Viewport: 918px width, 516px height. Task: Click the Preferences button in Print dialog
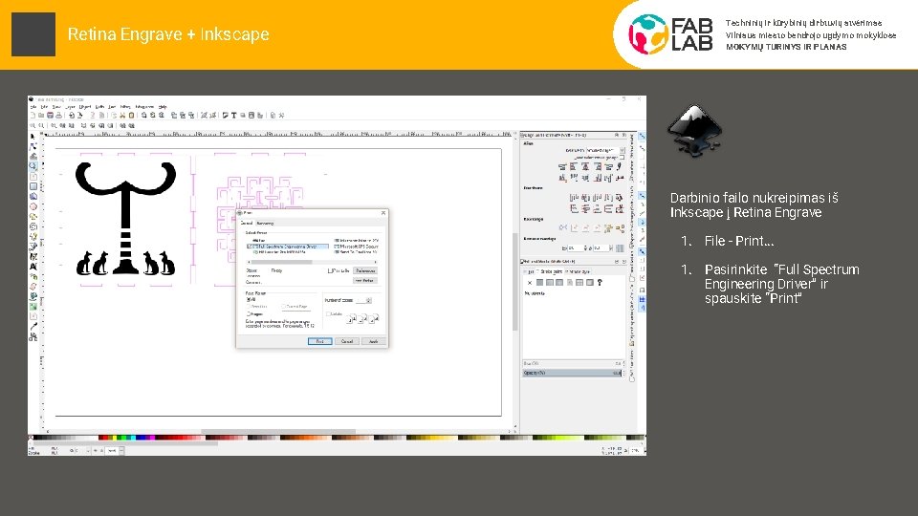tap(365, 270)
